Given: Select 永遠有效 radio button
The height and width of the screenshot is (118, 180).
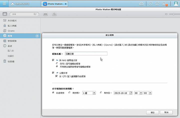Looking at the screenshot, I should pyautogui.click(x=53, y=93).
